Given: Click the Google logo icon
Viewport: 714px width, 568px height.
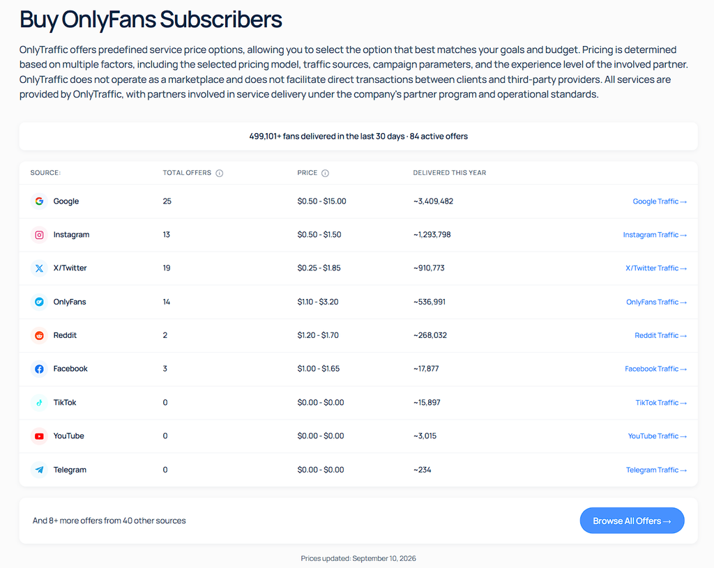Looking at the screenshot, I should click(x=39, y=201).
